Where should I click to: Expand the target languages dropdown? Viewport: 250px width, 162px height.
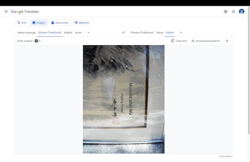click(181, 33)
